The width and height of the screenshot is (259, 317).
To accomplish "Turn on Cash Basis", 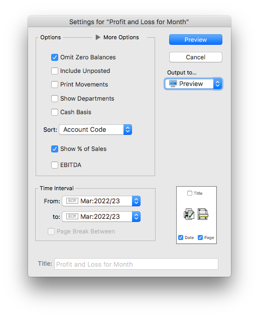I will pyautogui.click(x=55, y=112).
